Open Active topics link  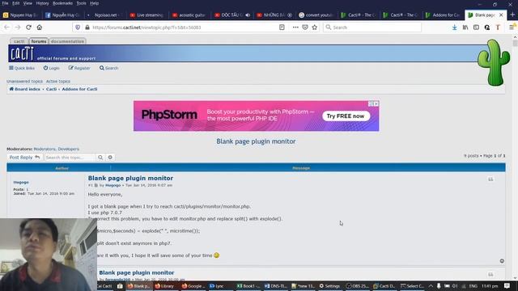58,81
